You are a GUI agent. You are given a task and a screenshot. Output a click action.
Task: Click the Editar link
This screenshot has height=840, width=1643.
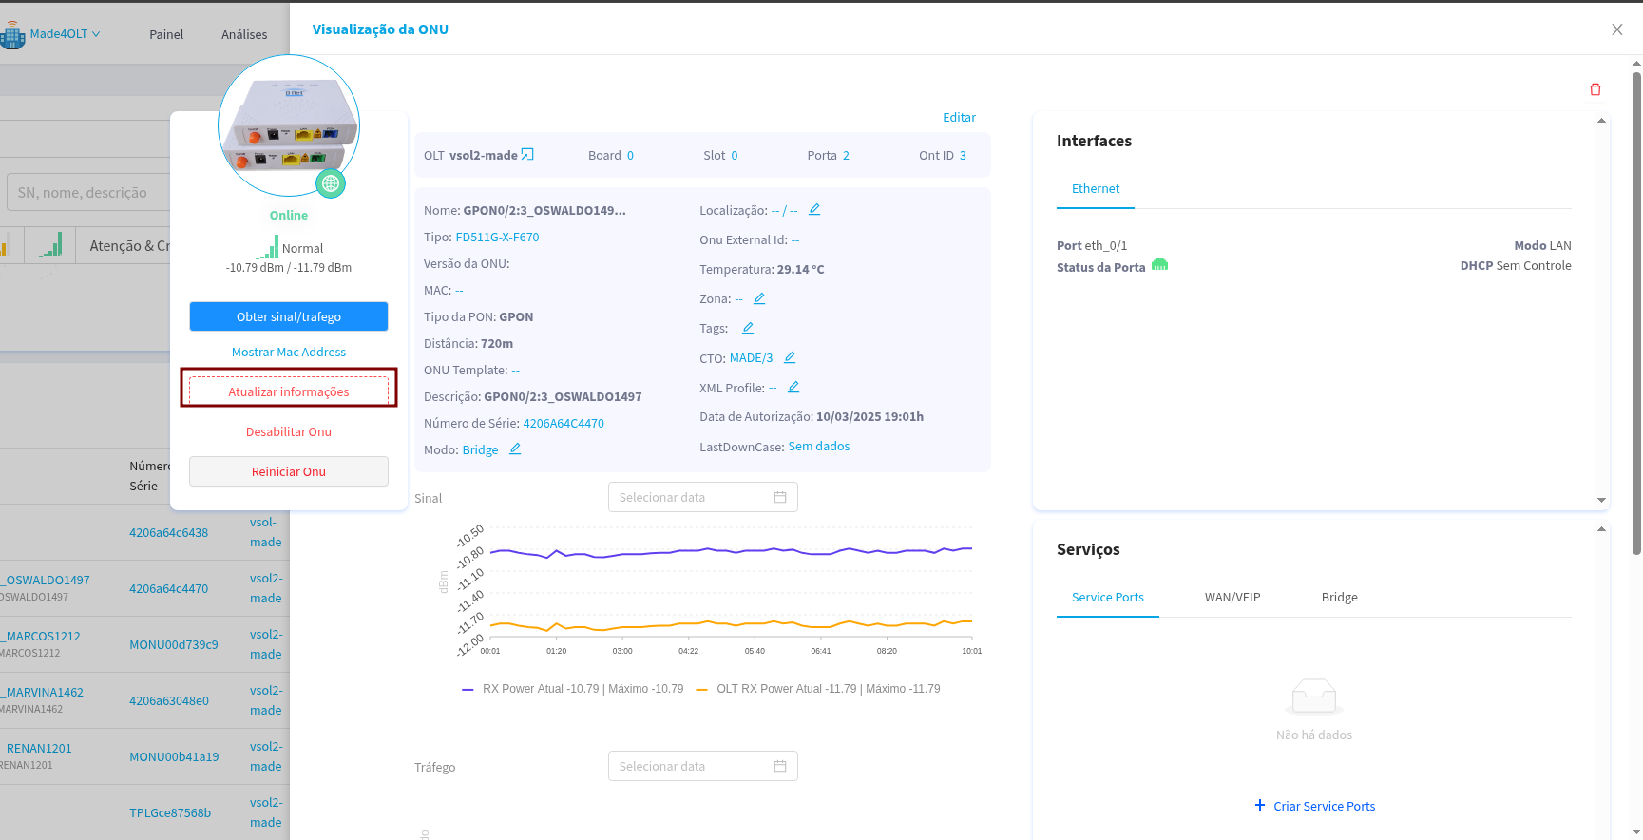point(959,117)
